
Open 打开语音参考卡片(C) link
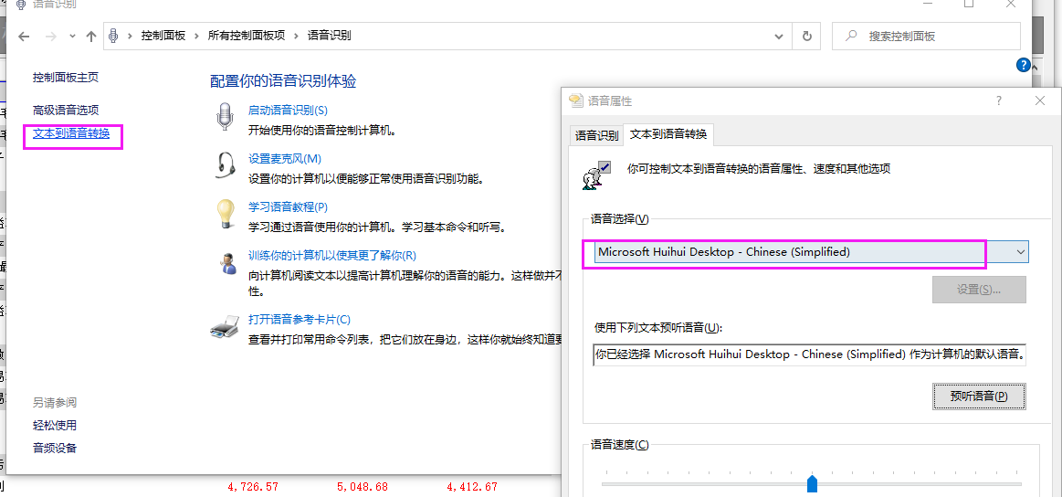click(300, 320)
